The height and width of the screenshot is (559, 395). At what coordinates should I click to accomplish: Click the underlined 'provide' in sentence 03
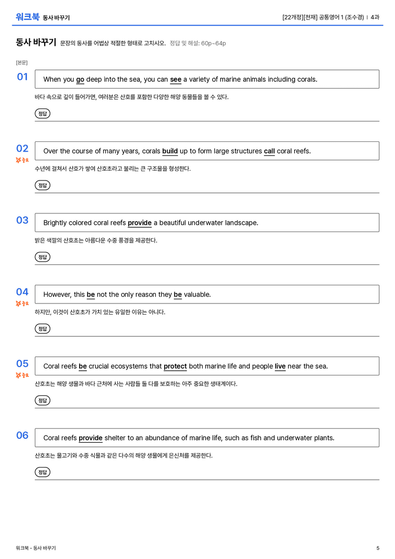tap(140, 223)
